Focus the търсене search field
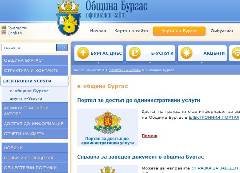This screenshot has height=173, width=240. pos(29,48)
